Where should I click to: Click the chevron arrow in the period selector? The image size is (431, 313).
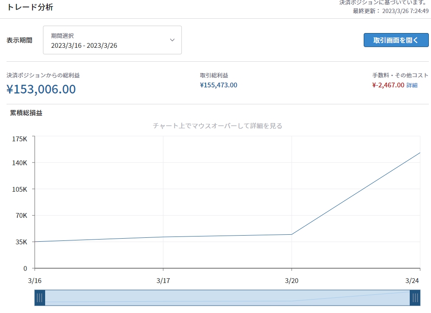[172, 40]
